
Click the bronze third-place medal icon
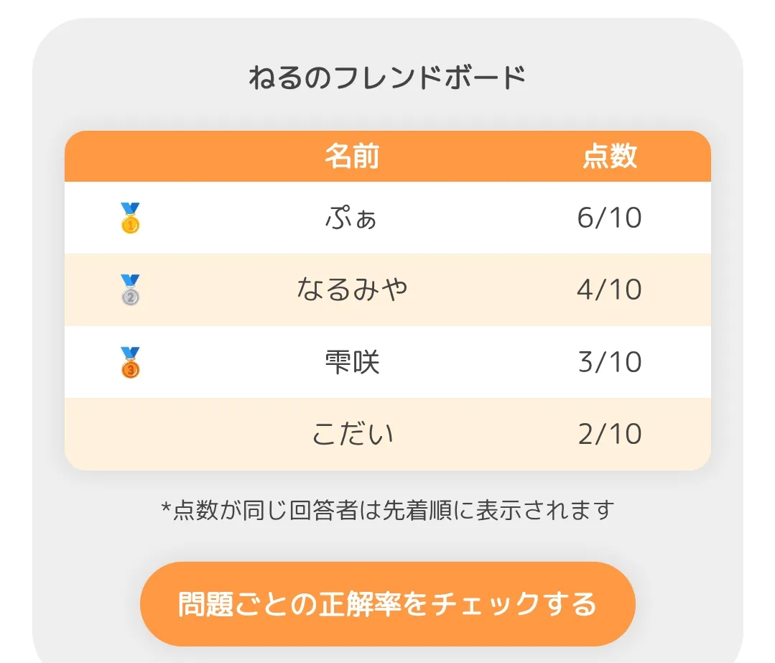[x=131, y=362]
